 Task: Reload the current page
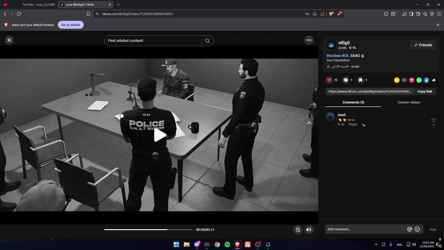point(19,14)
